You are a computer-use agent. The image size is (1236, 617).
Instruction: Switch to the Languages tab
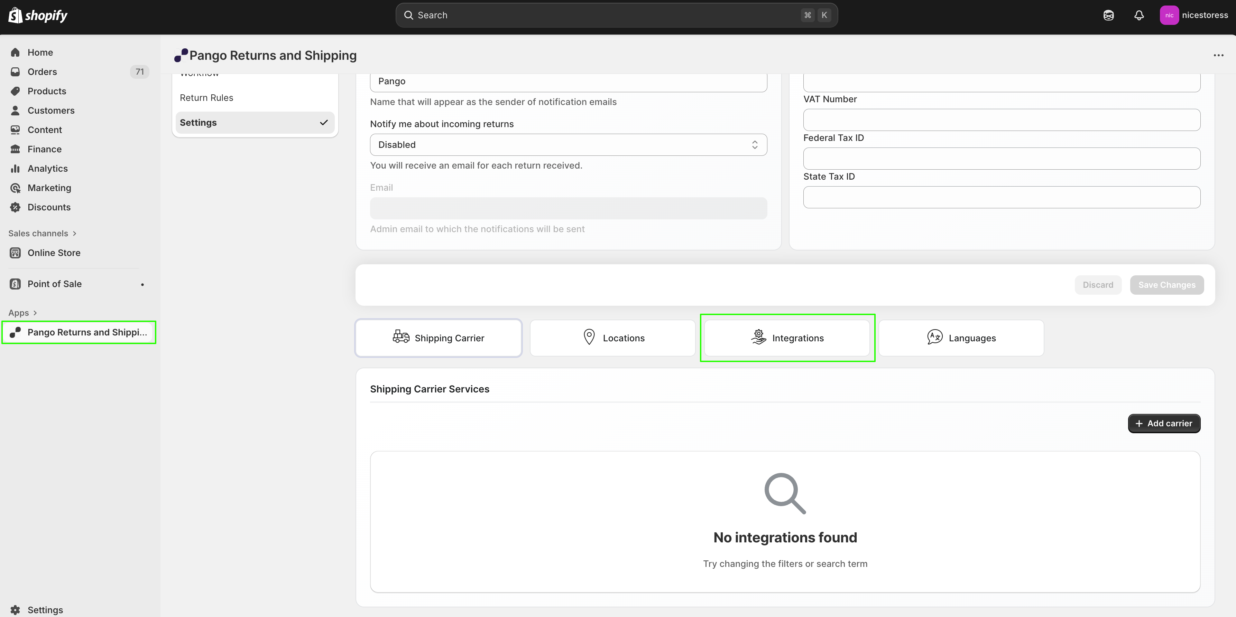tap(961, 338)
